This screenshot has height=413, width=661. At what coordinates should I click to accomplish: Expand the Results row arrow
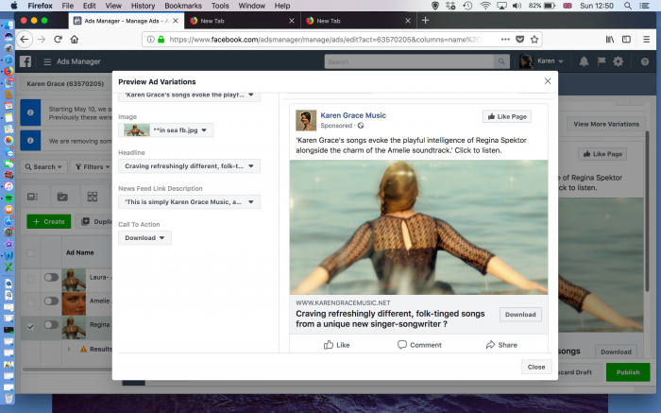(x=69, y=349)
